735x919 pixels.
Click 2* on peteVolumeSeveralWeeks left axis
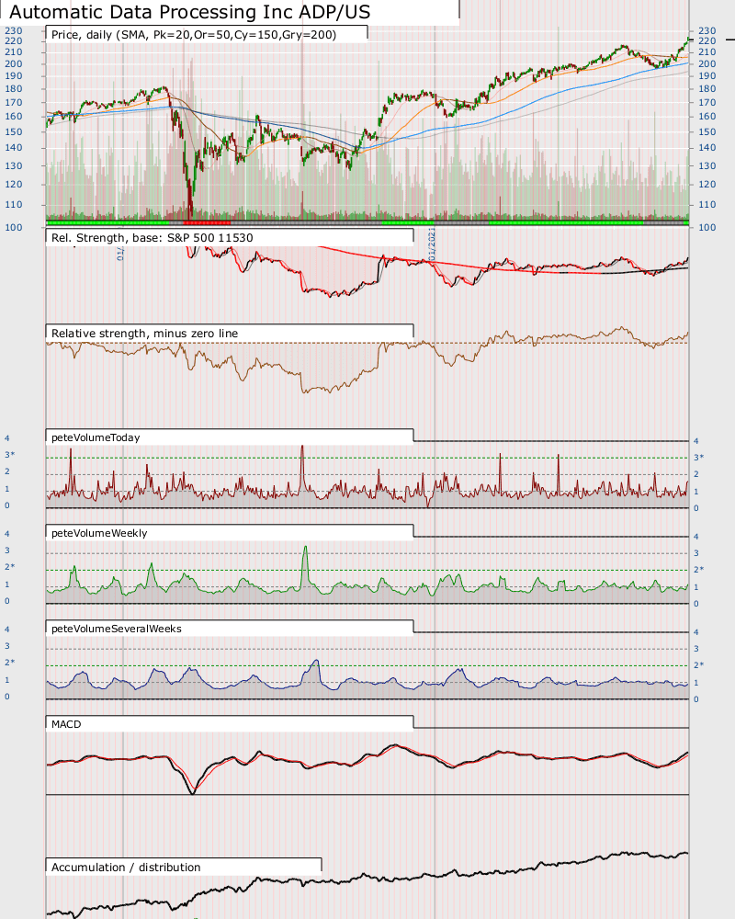[x=10, y=663]
